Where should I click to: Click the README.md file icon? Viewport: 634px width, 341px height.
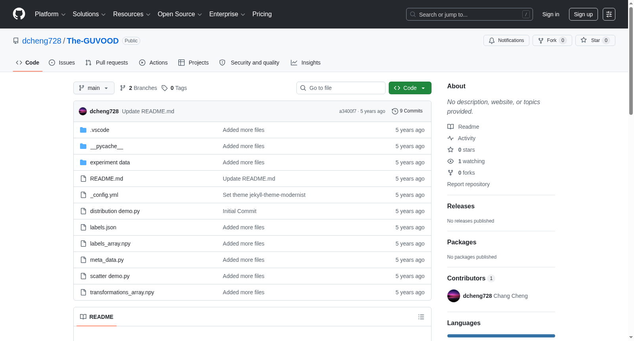83,179
